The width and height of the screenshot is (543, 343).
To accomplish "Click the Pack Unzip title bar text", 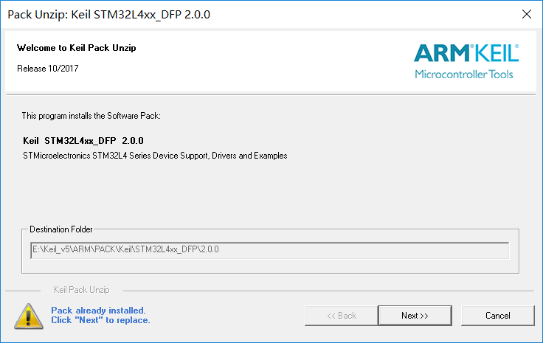I will [108, 15].
